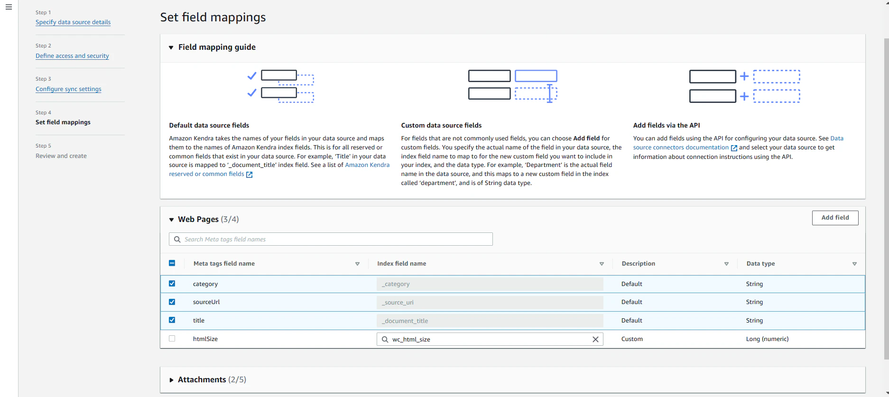This screenshot has height=397, width=889.
Task: Sort the Index field name column
Action: (x=602, y=264)
